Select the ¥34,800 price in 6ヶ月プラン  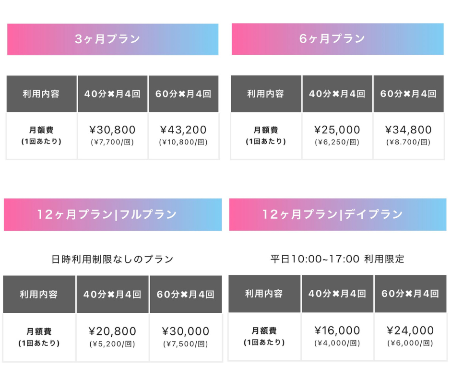(408, 130)
